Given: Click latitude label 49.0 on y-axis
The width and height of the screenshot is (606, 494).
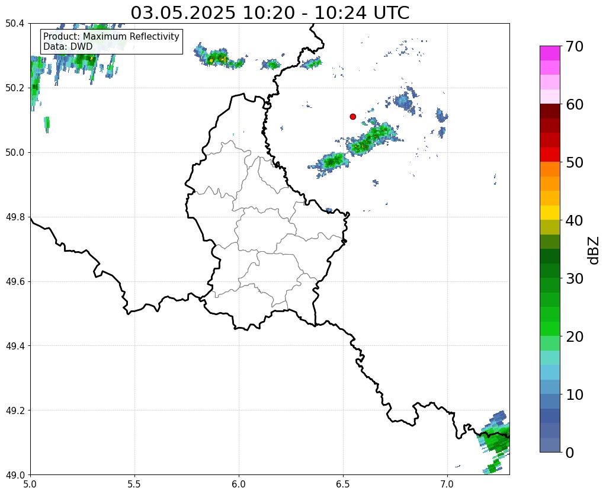Looking at the screenshot, I should click(x=15, y=475).
